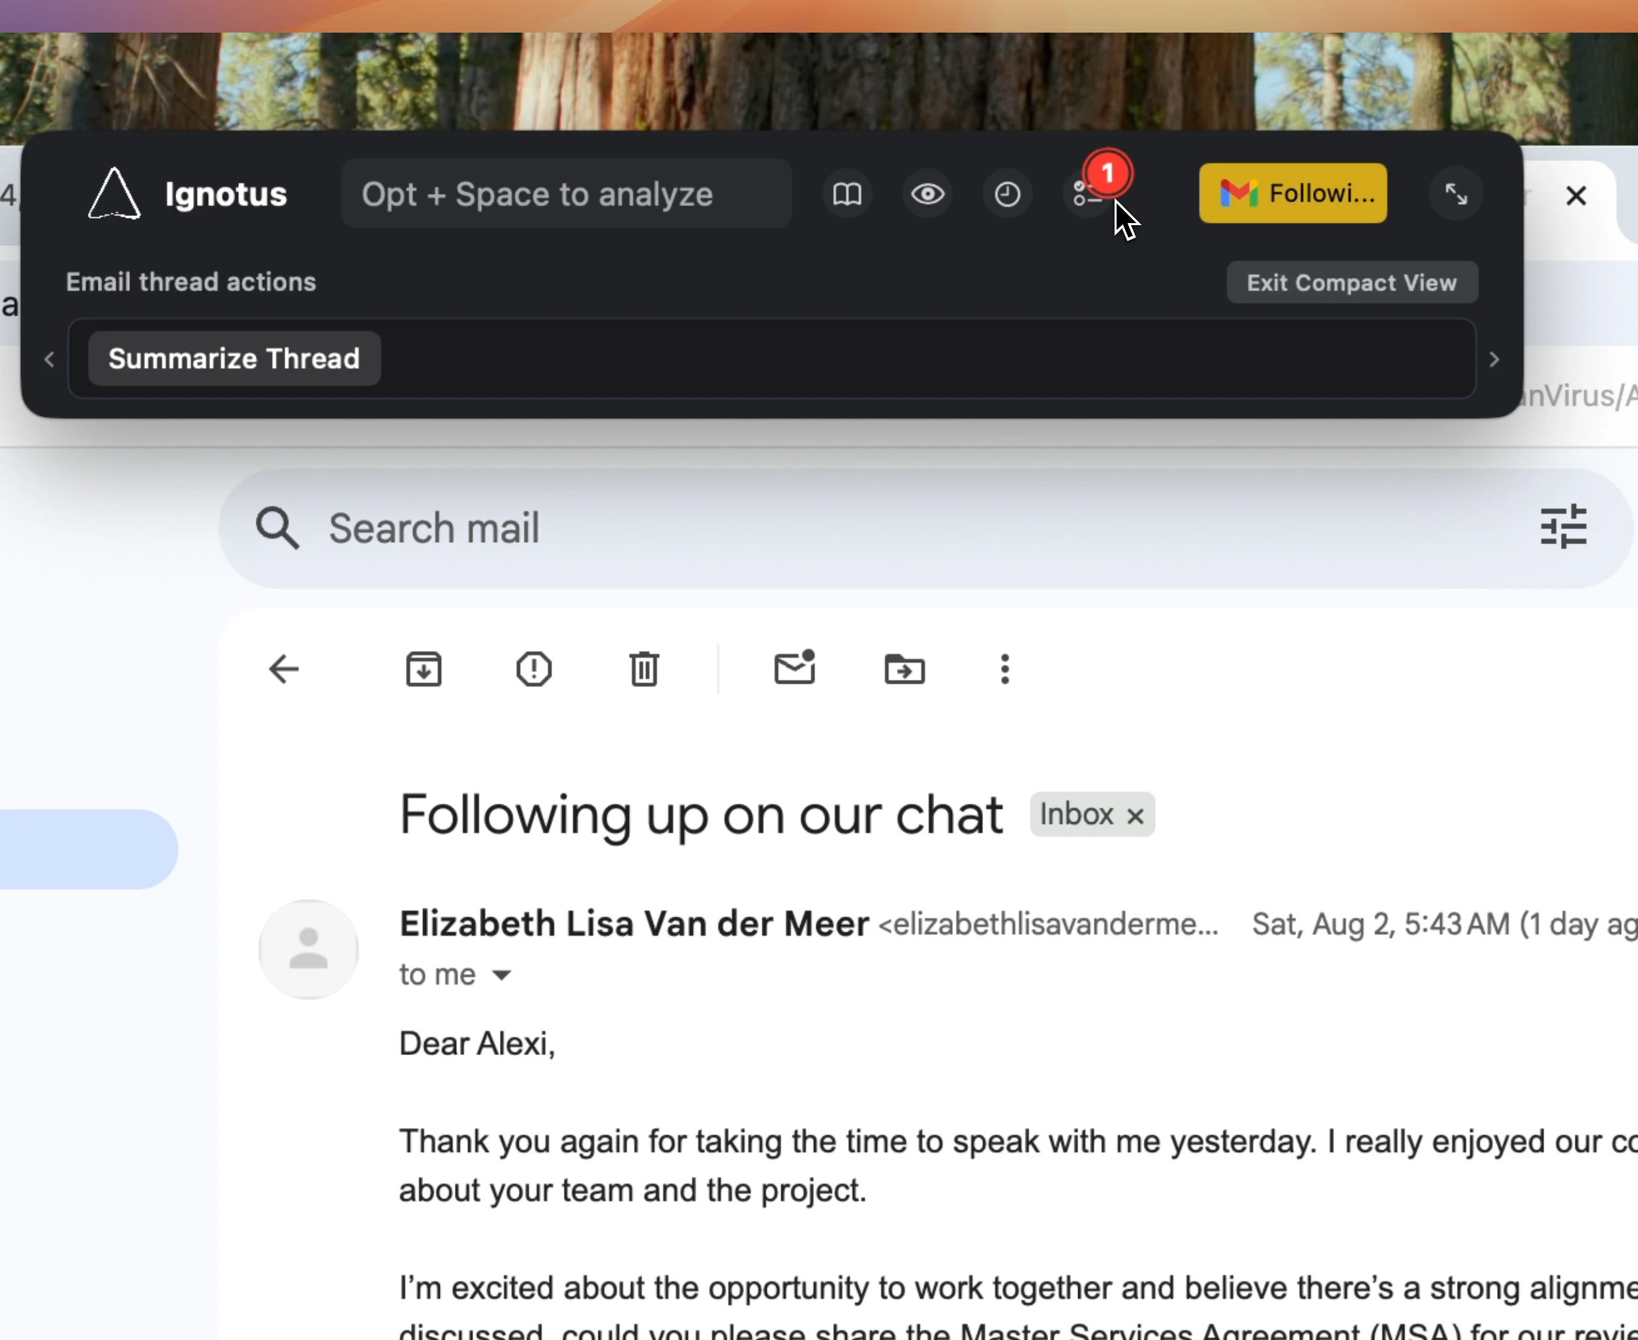The height and width of the screenshot is (1340, 1638).
Task: Click Exit Compact View
Action: 1352,282
